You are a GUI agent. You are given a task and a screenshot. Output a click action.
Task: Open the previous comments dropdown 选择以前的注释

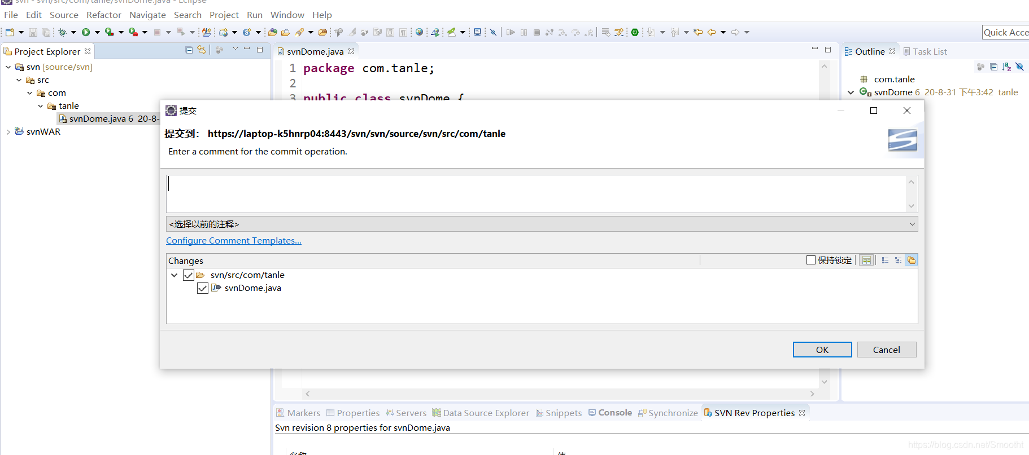pyautogui.click(x=542, y=224)
